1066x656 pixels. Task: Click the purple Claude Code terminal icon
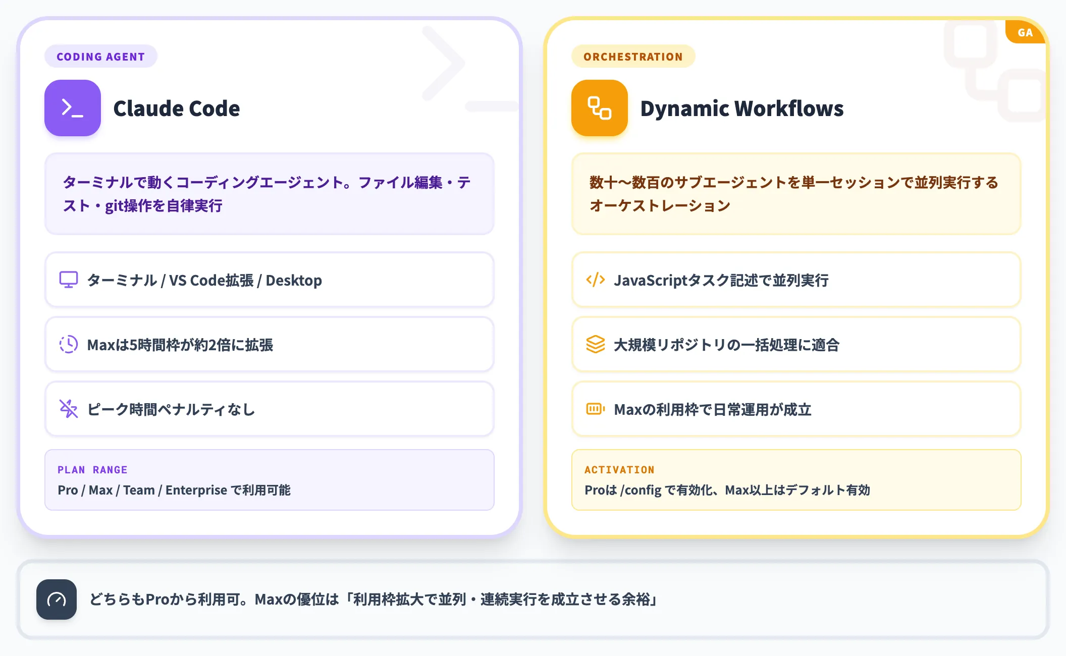[73, 108]
